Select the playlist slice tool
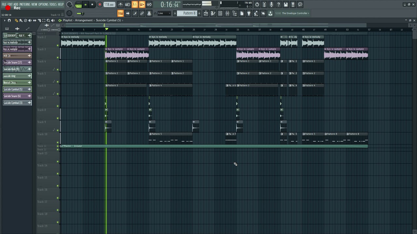Image resolution: width=417 pixels, height=234 pixels. (x=39, y=20)
